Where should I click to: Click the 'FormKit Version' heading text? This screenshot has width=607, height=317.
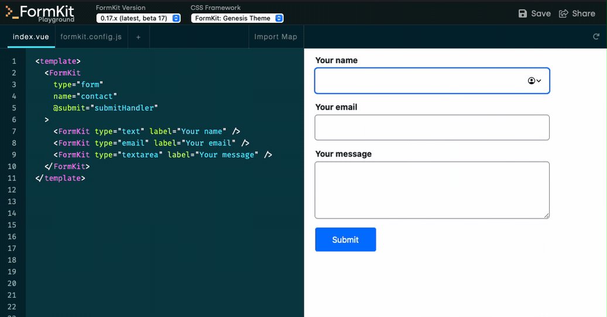[x=121, y=8]
